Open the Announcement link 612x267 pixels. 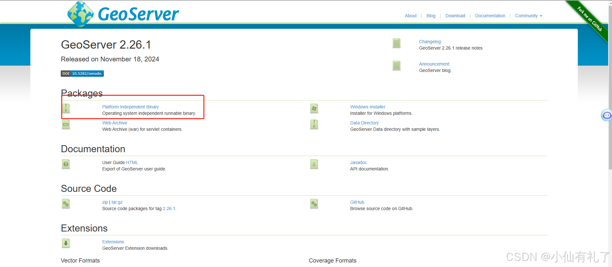click(x=434, y=64)
